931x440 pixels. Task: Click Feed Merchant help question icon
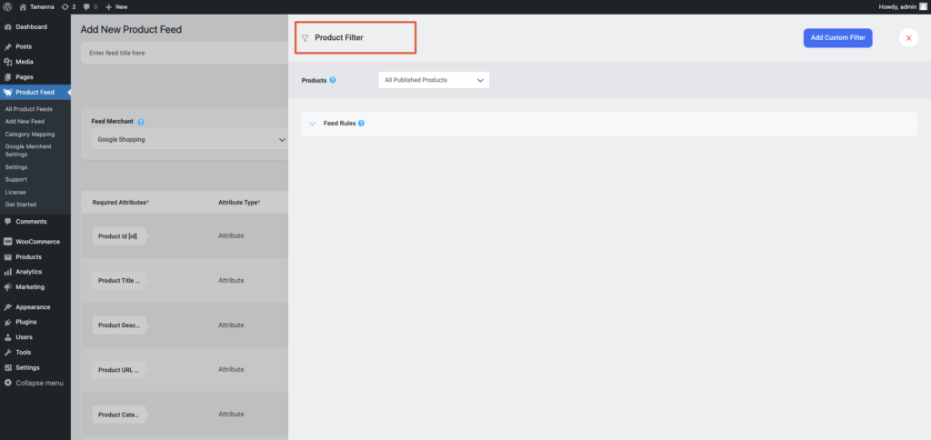[x=141, y=122]
